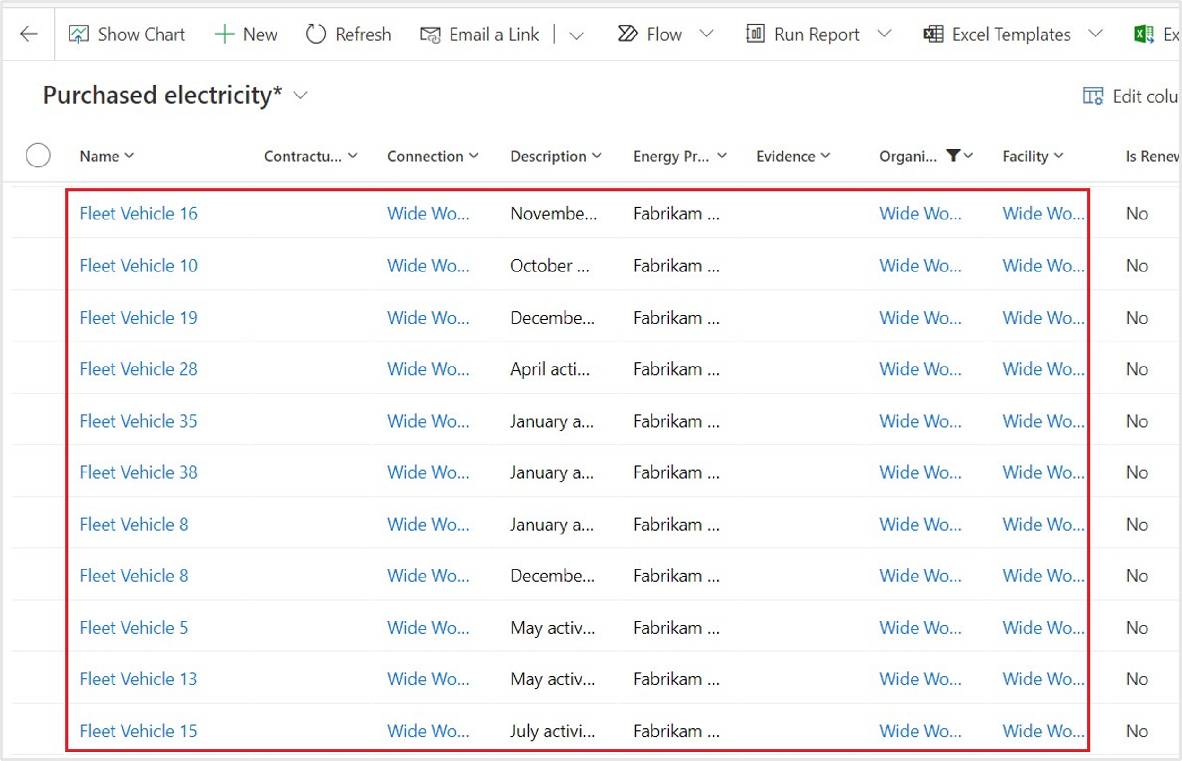The image size is (1182, 761).
Task: Click the Refresh circular arrow icon
Action: point(316,34)
